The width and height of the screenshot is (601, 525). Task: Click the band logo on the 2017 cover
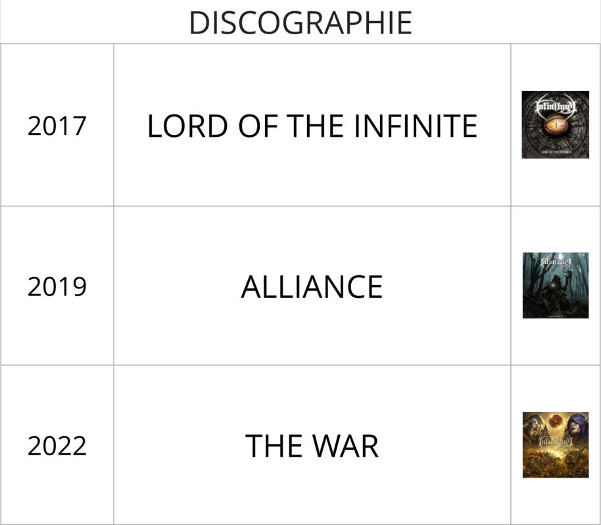(555, 105)
